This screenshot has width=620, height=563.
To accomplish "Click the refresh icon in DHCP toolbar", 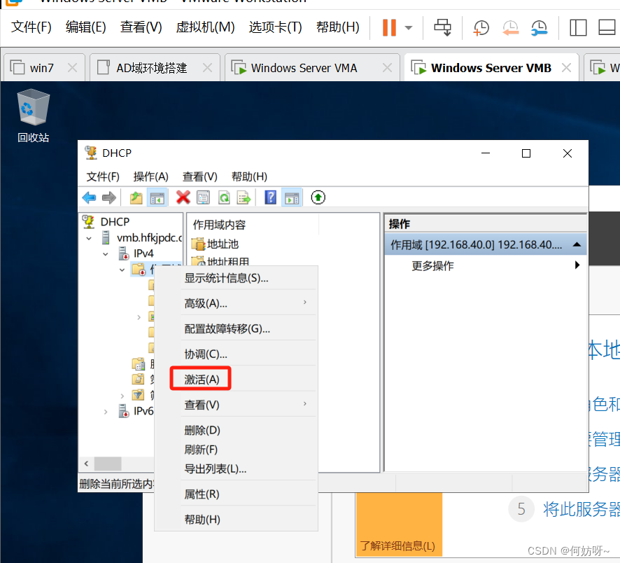I will pyautogui.click(x=224, y=198).
